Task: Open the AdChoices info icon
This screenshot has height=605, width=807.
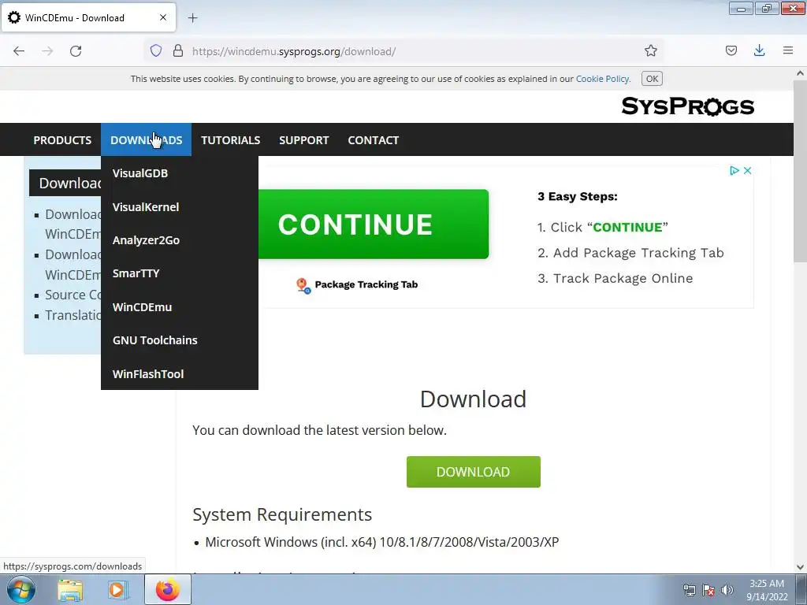Action: (734, 170)
